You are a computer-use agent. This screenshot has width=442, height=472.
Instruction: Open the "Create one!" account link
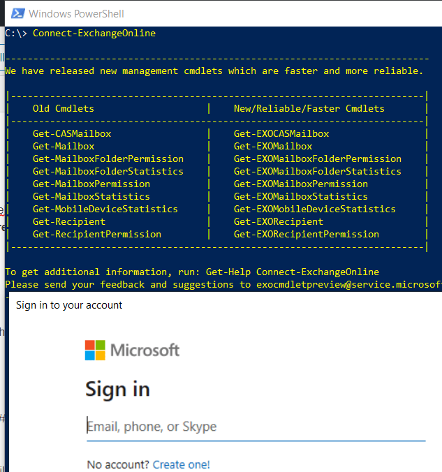point(182,464)
